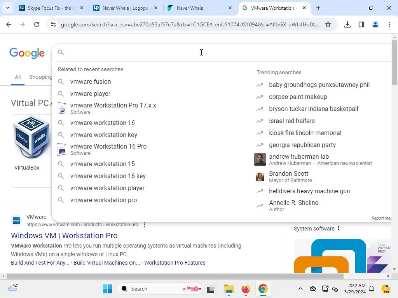Go back to the previous page
Screen dimensions: 398x298
tap(9, 24)
